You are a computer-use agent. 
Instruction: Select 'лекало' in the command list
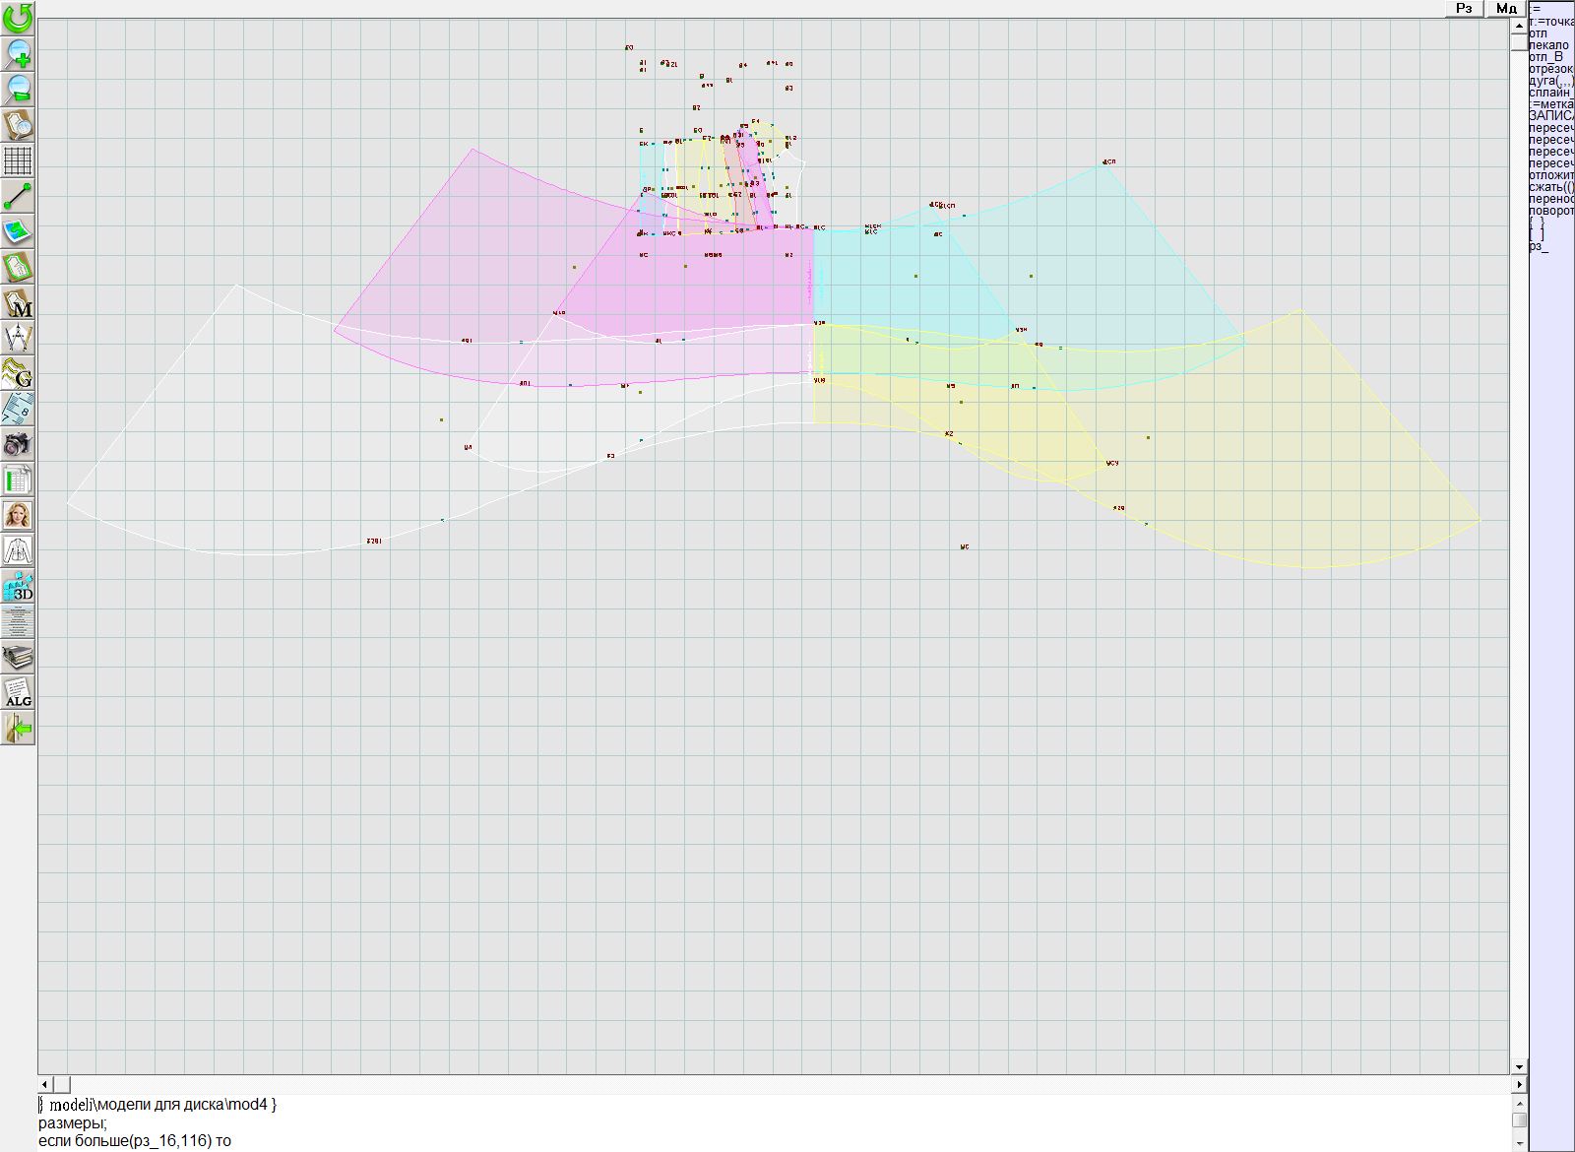click(x=1549, y=45)
